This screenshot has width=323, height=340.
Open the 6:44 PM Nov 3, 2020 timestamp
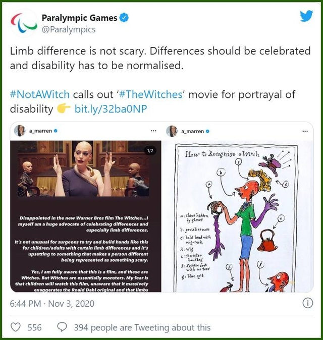(x=52, y=304)
